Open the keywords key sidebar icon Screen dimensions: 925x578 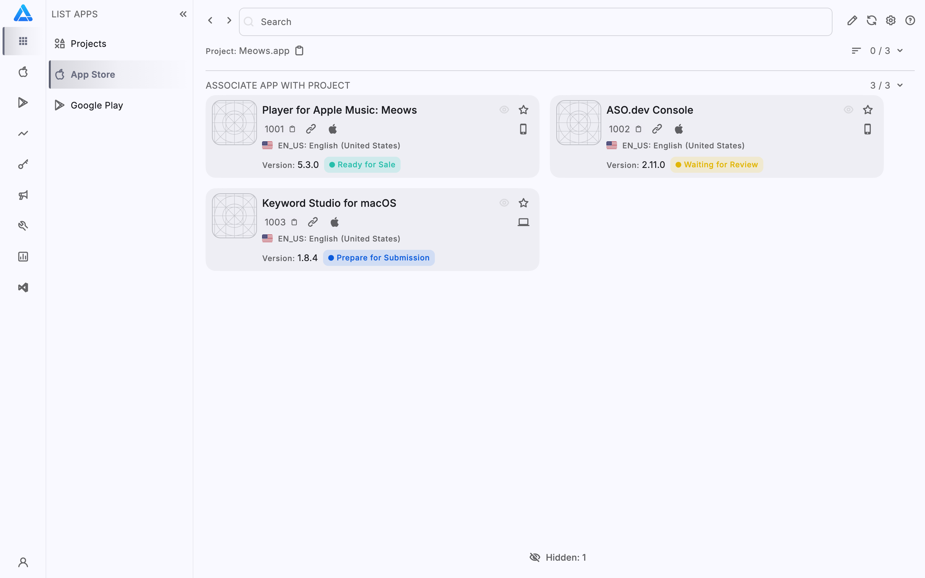point(23,164)
